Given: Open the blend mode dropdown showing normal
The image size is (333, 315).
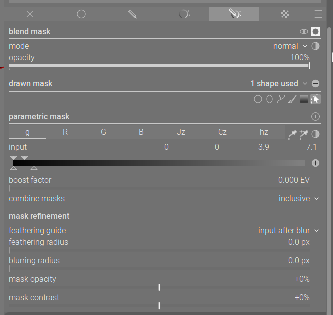Looking at the screenshot, I should click(x=290, y=46).
